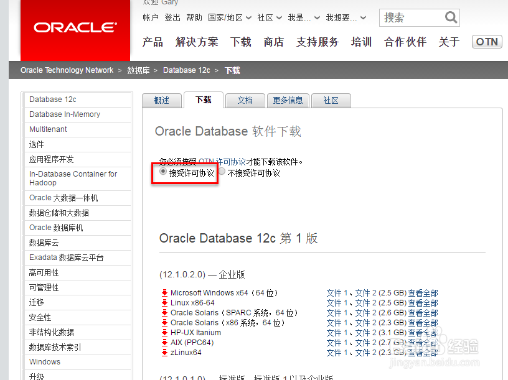Viewport: 508px width, 380px height.
Task: Open the 产品 main menu
Action: tap(153, 42)
